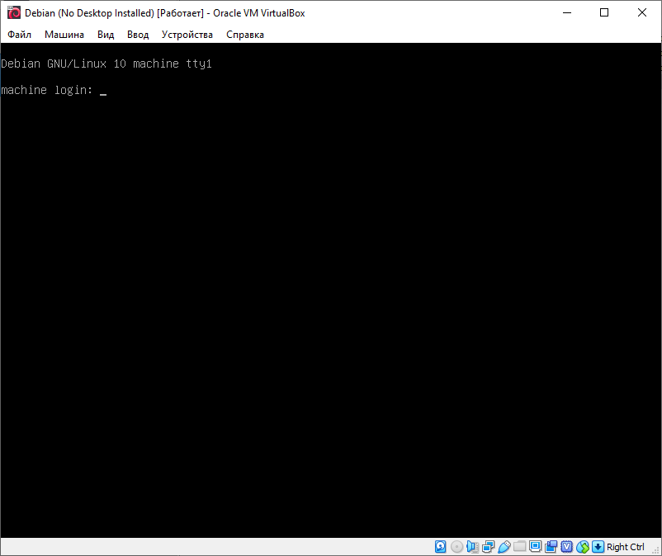The height and width of the screenshot is (556, 662).
Task: Click the audio speaker status icon
Action: point(472,547)
